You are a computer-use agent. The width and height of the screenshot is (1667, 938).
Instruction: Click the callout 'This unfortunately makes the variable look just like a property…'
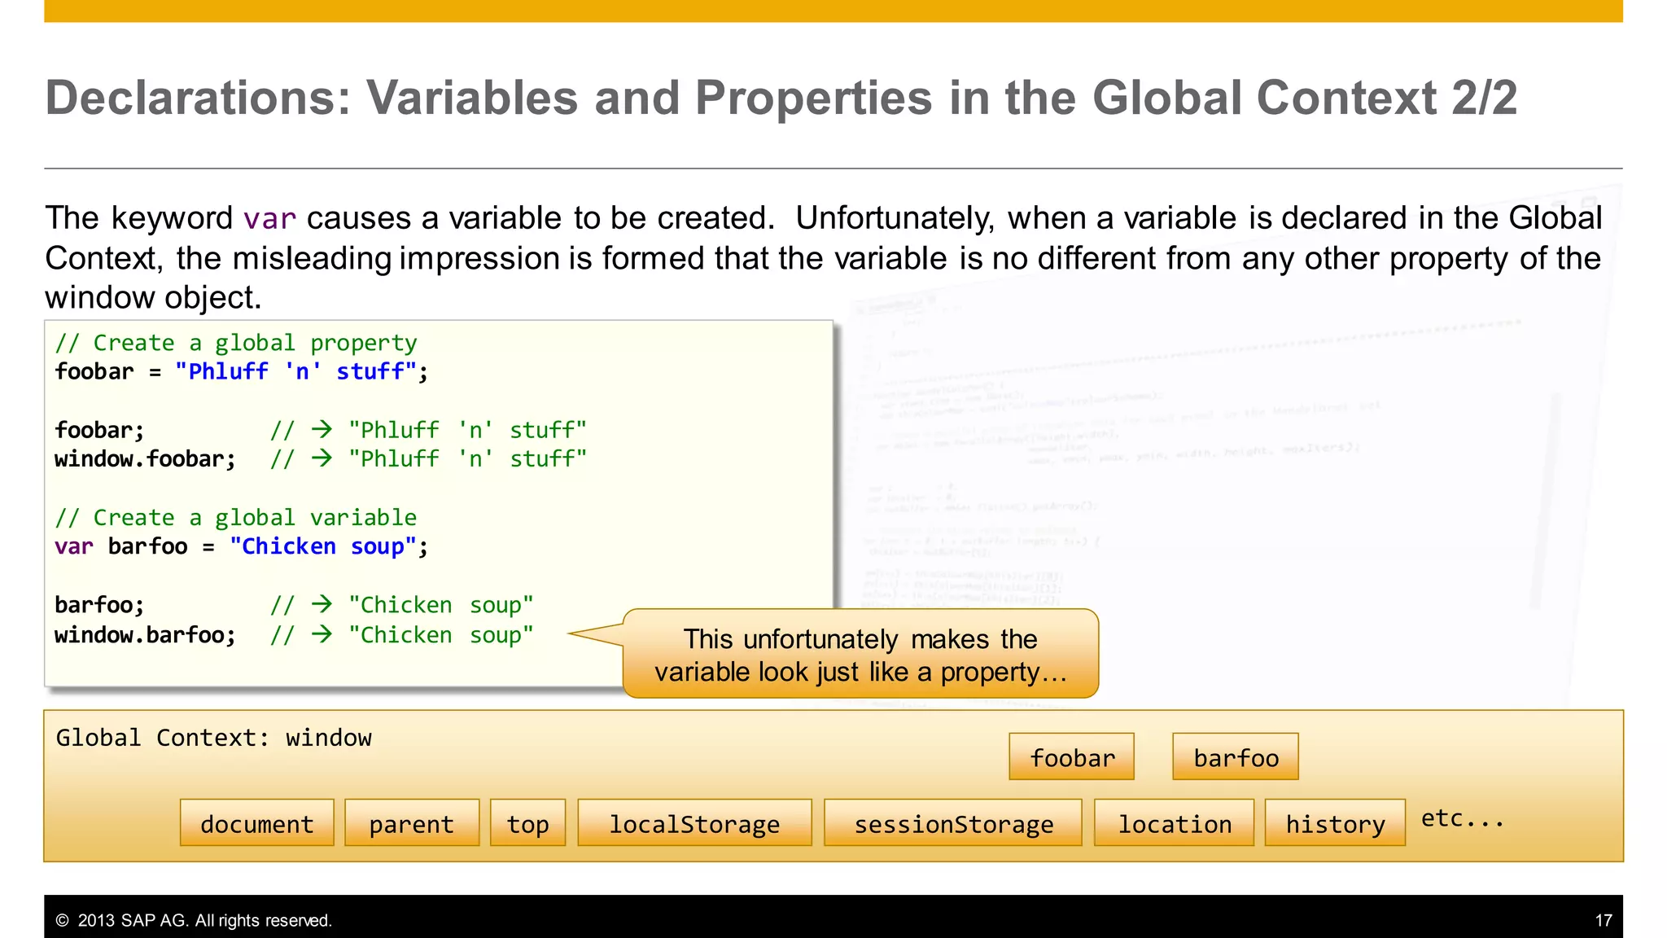[x=860, y=654]
